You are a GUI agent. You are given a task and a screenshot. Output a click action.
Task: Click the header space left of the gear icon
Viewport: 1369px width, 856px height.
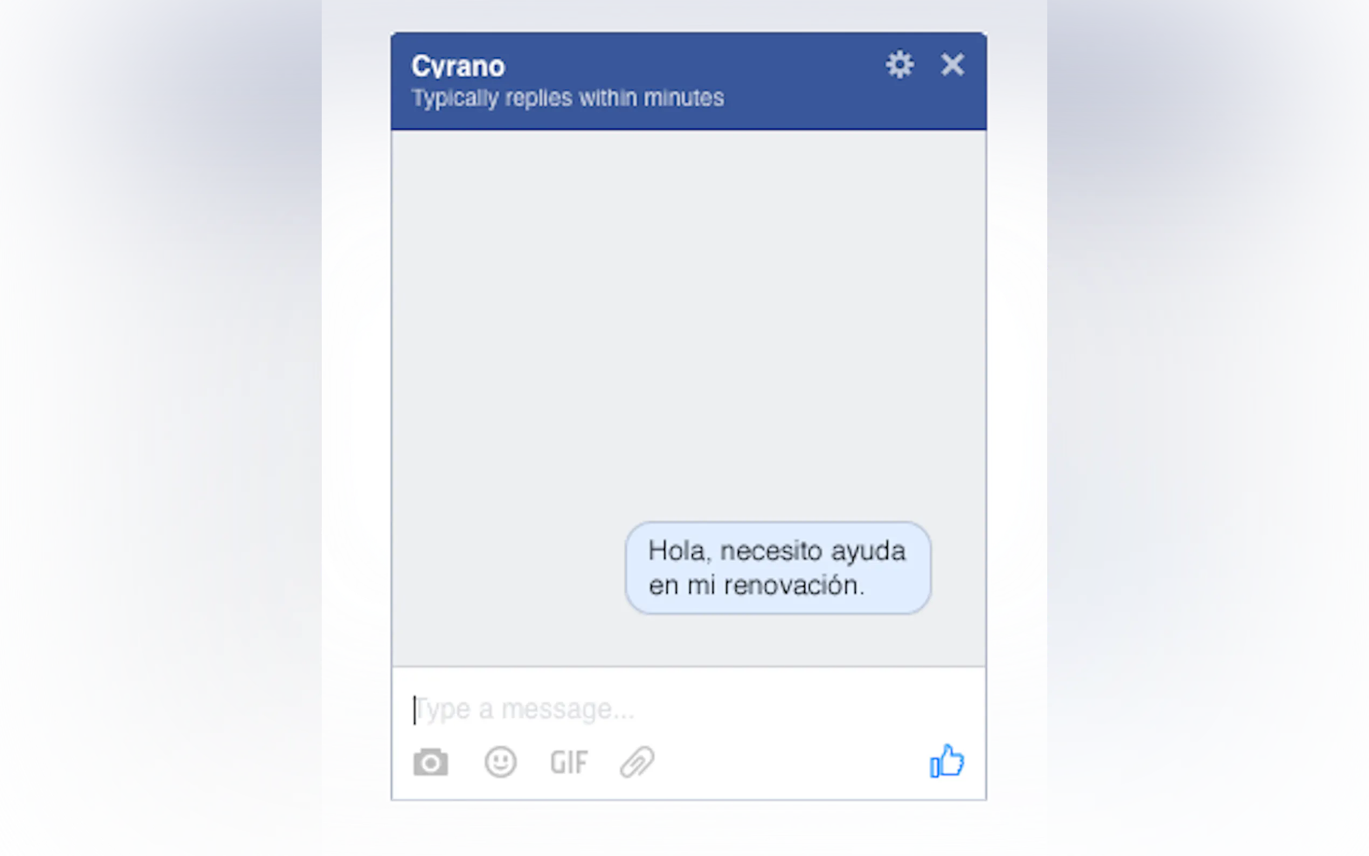pos(804,65)
